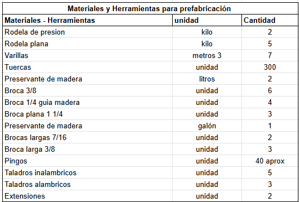Select the 'metros 3' unit cell
Viewport: 299px width, 202px height.
207,55
